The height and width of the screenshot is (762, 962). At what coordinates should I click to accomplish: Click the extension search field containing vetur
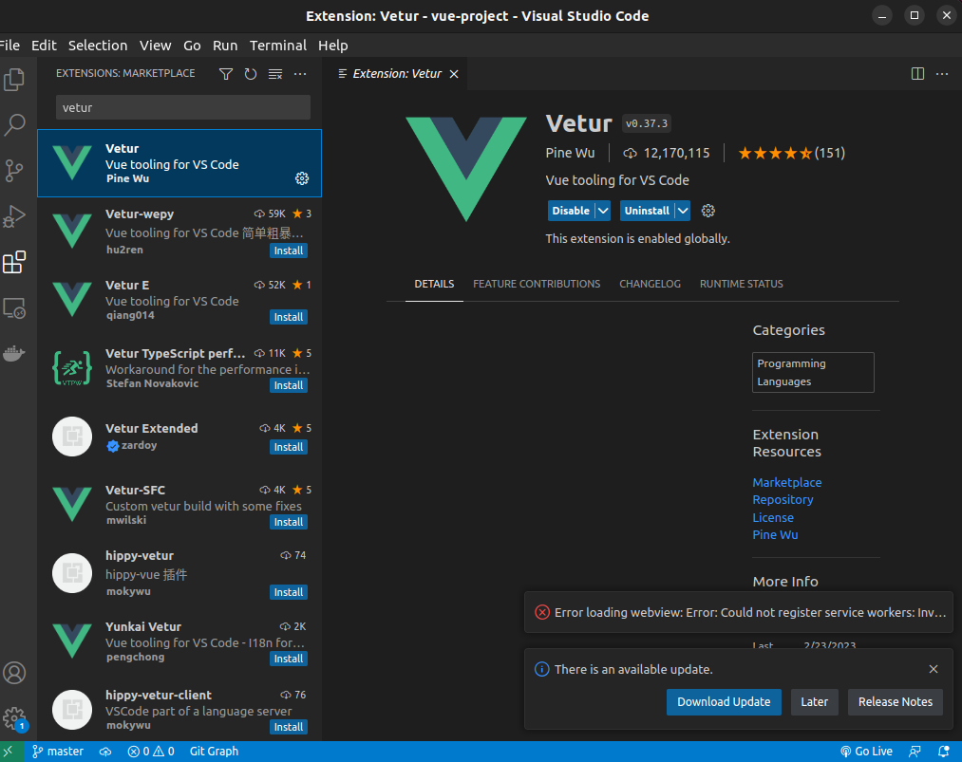coord(183,108)
